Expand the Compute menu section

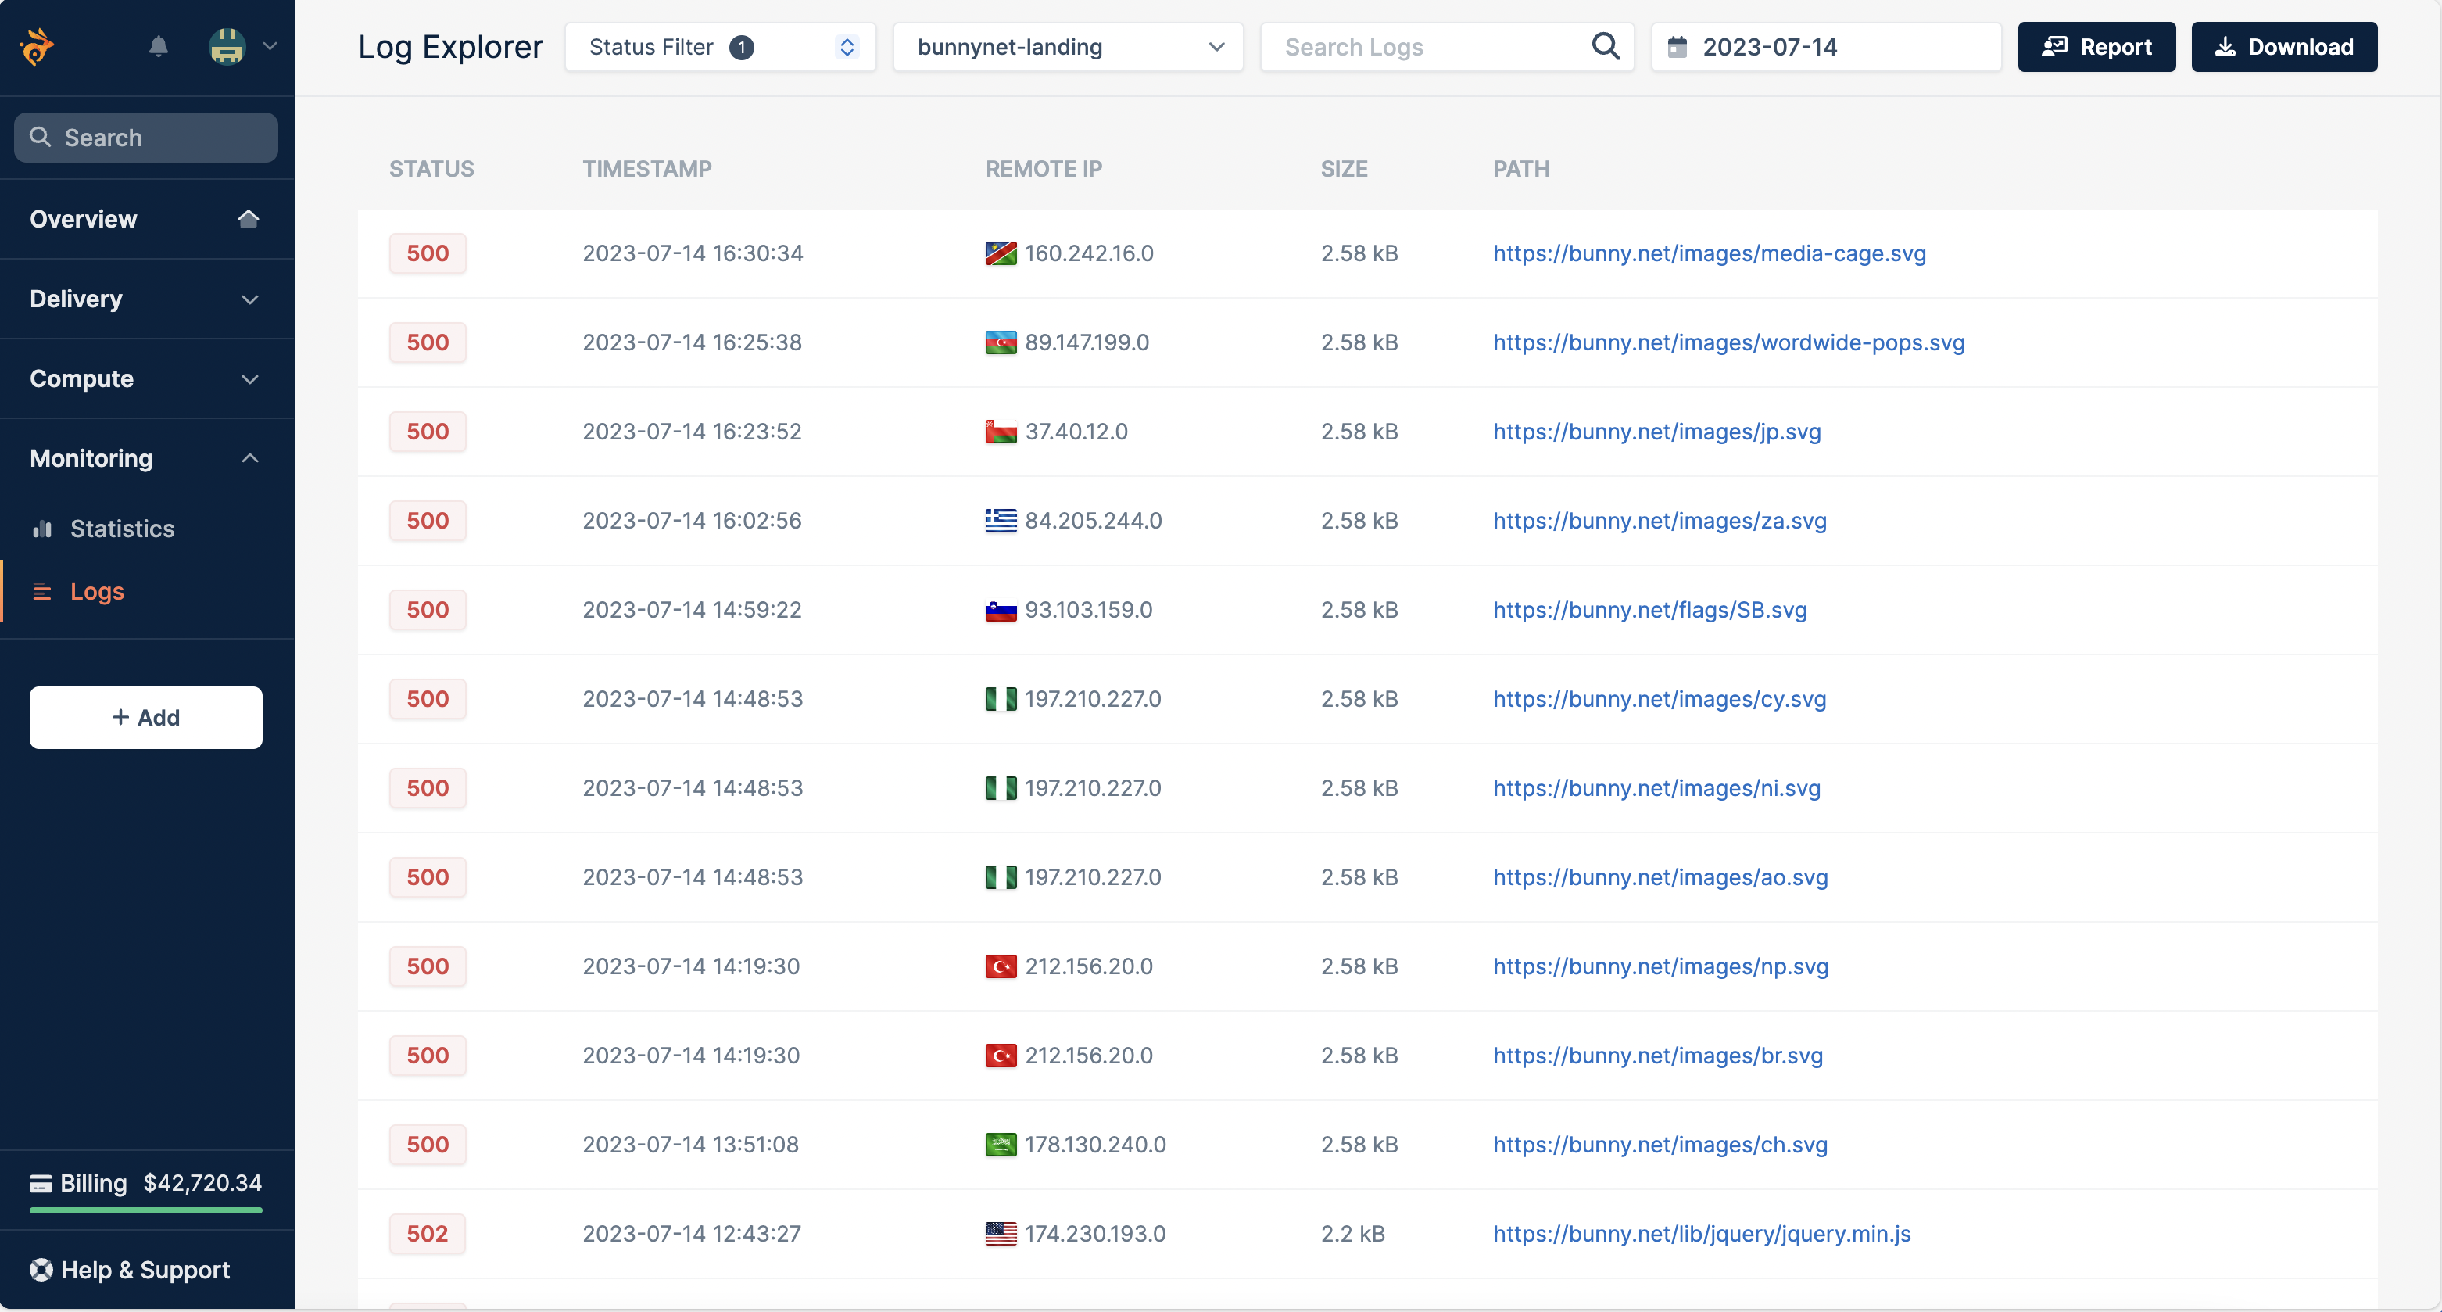coord(146,378)
